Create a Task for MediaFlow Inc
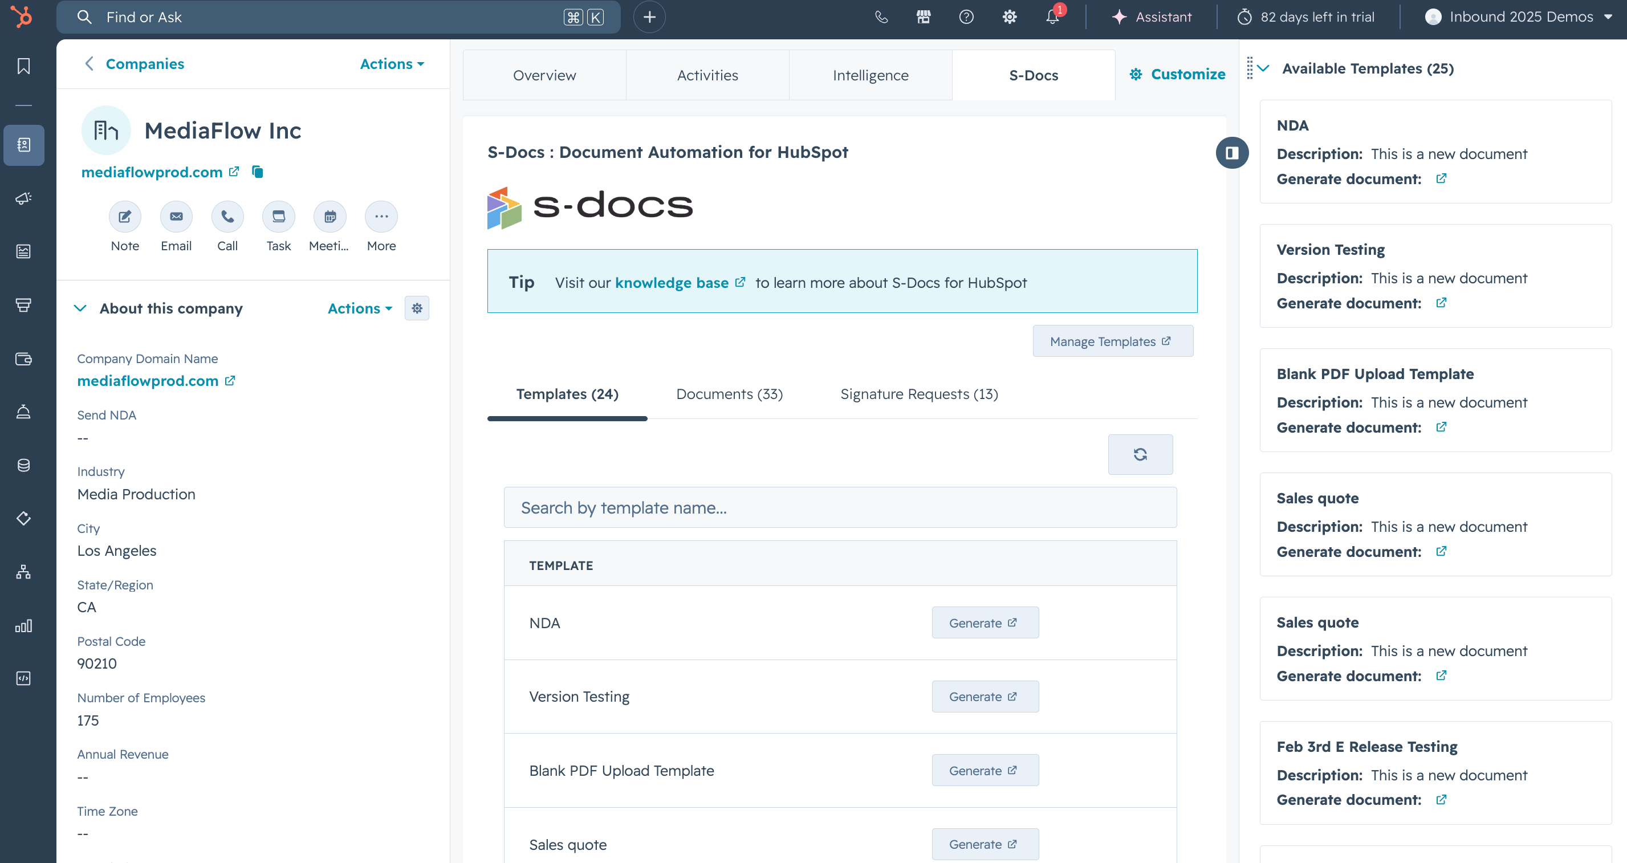The height and width of the screenshot is (863, 1627). (x=279, y=217)
